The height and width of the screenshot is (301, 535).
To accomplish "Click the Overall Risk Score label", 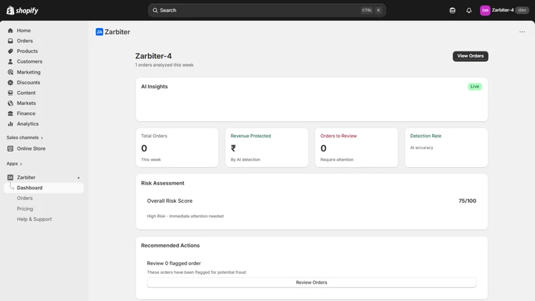I will 170,201.
